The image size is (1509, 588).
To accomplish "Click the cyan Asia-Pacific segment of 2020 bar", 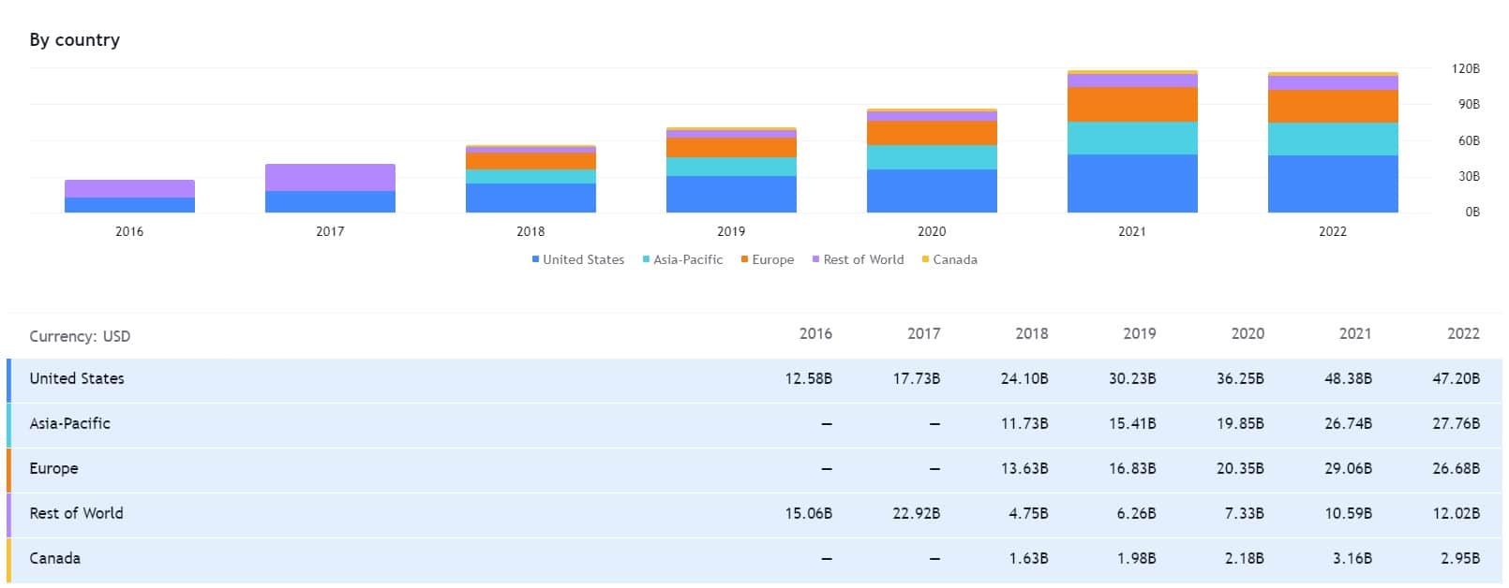I will pyautogui.click(x=931, y=157).
